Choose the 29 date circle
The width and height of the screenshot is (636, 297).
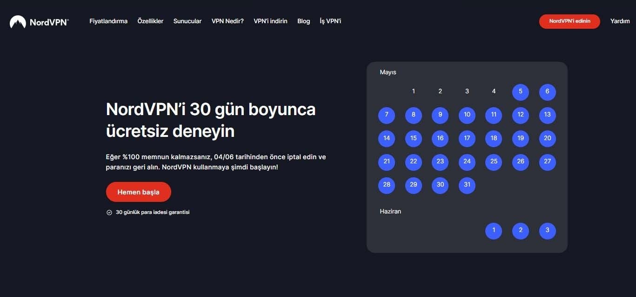[414, 185]
